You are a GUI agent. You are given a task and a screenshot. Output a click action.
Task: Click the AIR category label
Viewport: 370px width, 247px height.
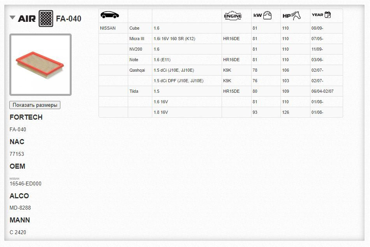pyautogui.click(x=26, y=18)
